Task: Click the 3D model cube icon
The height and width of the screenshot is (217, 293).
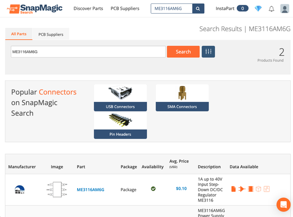Action: (x=258, y=189)
